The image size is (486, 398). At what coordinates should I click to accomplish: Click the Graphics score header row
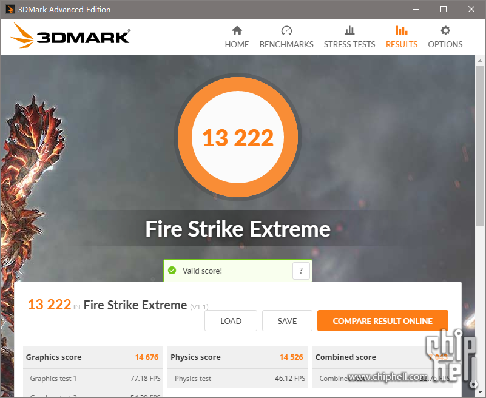93,357
